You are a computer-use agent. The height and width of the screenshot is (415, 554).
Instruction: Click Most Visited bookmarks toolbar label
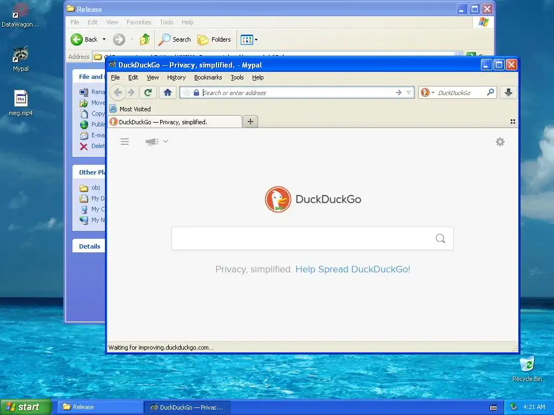tap(135, 109)
